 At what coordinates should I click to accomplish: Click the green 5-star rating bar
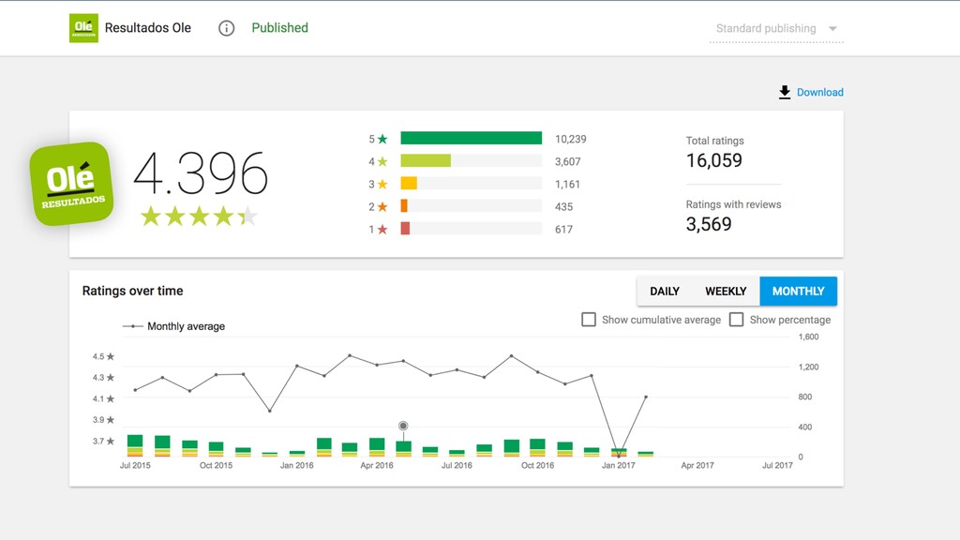472,139
